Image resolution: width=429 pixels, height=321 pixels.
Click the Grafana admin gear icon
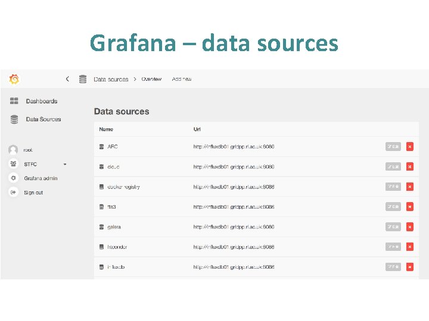click(x=13, y=178)
